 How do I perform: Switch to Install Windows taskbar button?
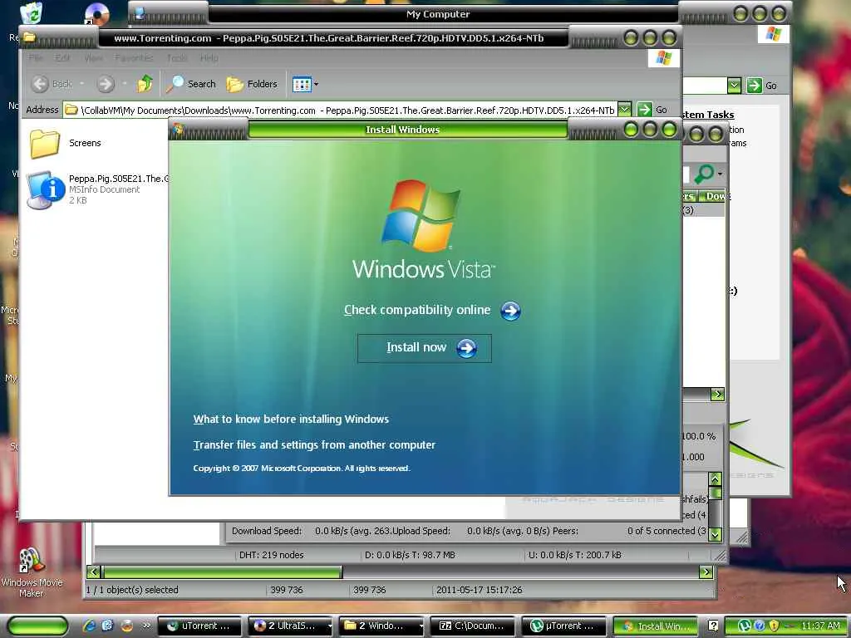click(x=655, y=626)
